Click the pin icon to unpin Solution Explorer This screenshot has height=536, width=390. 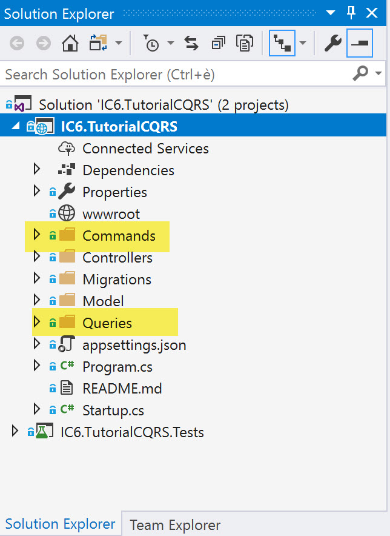click(351, 12)
